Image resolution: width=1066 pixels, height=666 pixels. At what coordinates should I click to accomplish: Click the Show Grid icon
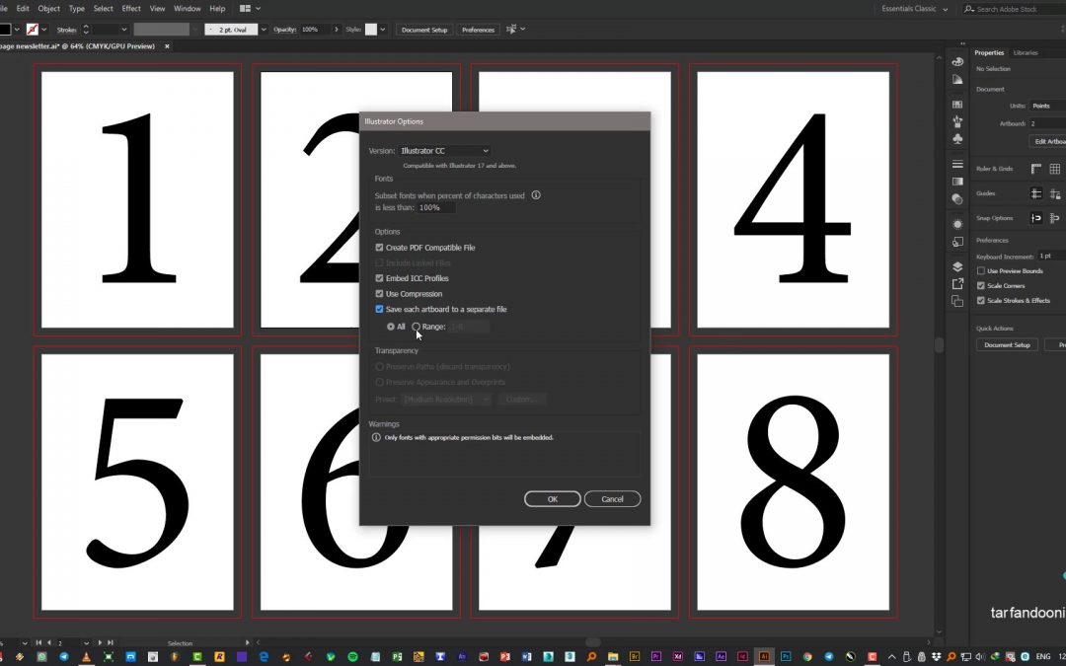[x=1054, y=169]
